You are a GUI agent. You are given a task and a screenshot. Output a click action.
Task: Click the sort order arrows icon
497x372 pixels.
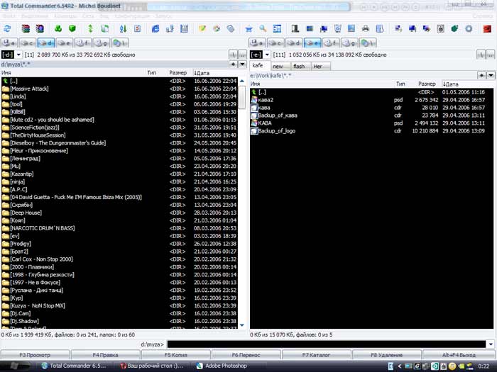(123, 29)
